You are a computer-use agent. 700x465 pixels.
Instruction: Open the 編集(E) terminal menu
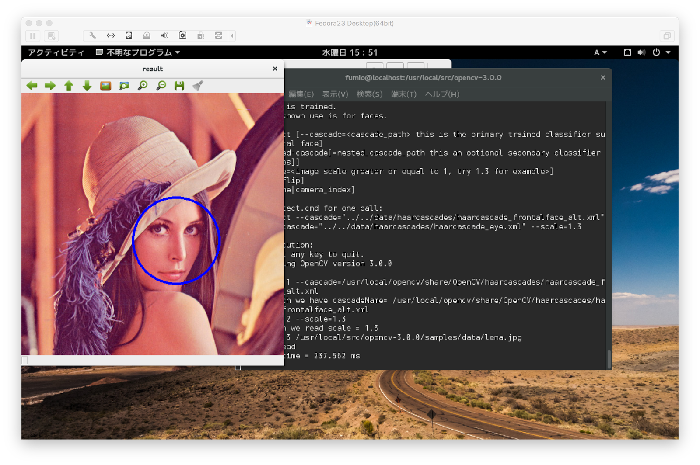301,94
